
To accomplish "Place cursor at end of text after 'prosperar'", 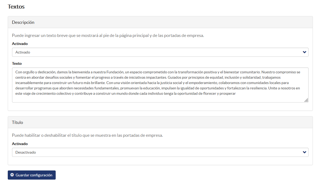I will coord(236,94).
